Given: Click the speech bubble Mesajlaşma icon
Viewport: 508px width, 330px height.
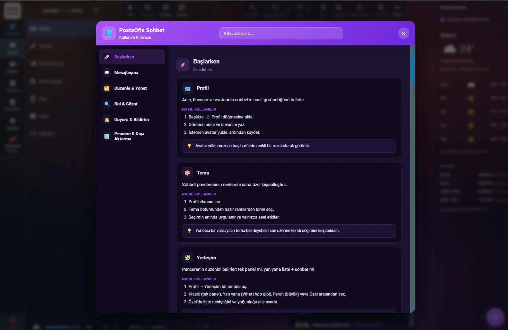Looking at the screenshot, I should coord(107,72).
